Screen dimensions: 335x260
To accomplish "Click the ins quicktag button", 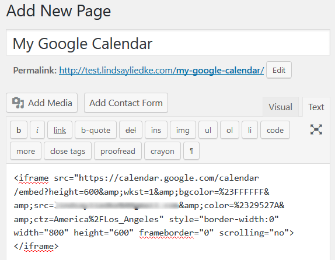I will 156,130.
